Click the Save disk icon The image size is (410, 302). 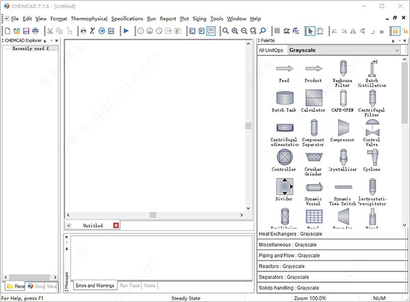(26, 31)
